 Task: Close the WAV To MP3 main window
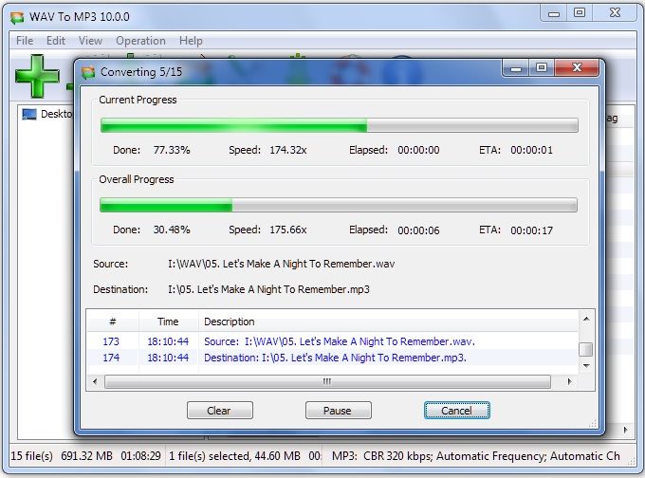[x=615, y=13]
